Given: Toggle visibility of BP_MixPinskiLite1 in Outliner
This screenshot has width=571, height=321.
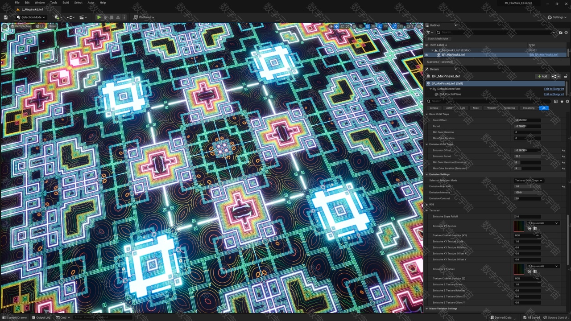Looking at the screenshot, I should click(426, 55).
